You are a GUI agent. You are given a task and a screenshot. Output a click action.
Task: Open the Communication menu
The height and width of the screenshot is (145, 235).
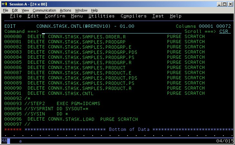click(x=44, y=10)
